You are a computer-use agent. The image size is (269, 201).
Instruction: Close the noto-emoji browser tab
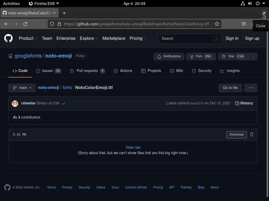54,13
